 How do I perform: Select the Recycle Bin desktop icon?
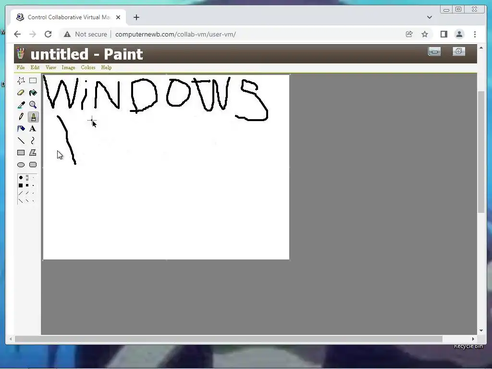point(468,346)
